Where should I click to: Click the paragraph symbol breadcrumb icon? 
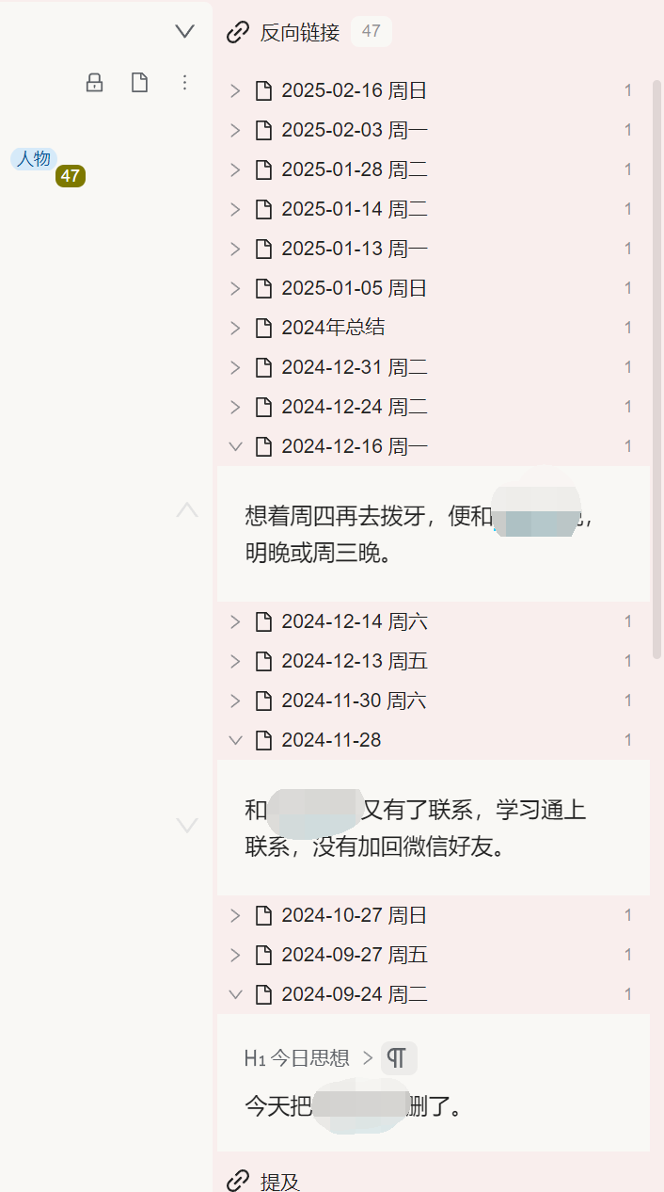point(398,1058)
